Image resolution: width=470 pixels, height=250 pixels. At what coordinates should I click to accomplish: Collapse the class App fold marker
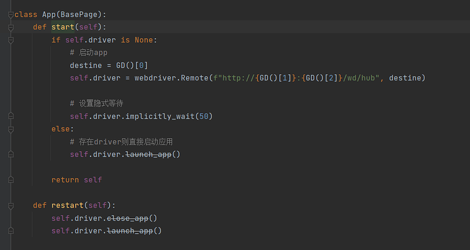tap(11, 14)
